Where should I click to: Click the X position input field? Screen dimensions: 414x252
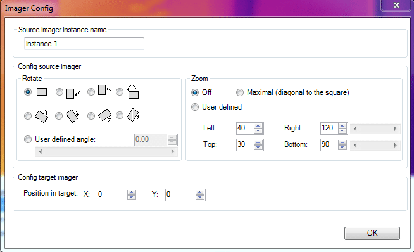pyautogui.click(x=112, y=195)
